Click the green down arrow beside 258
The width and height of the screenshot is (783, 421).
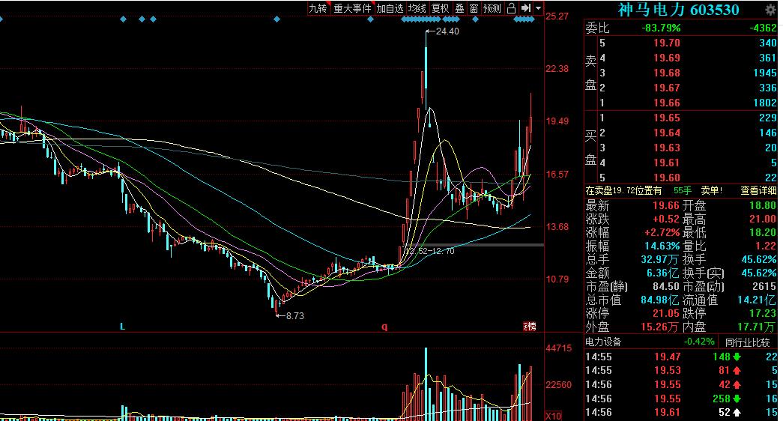(737, 399)
